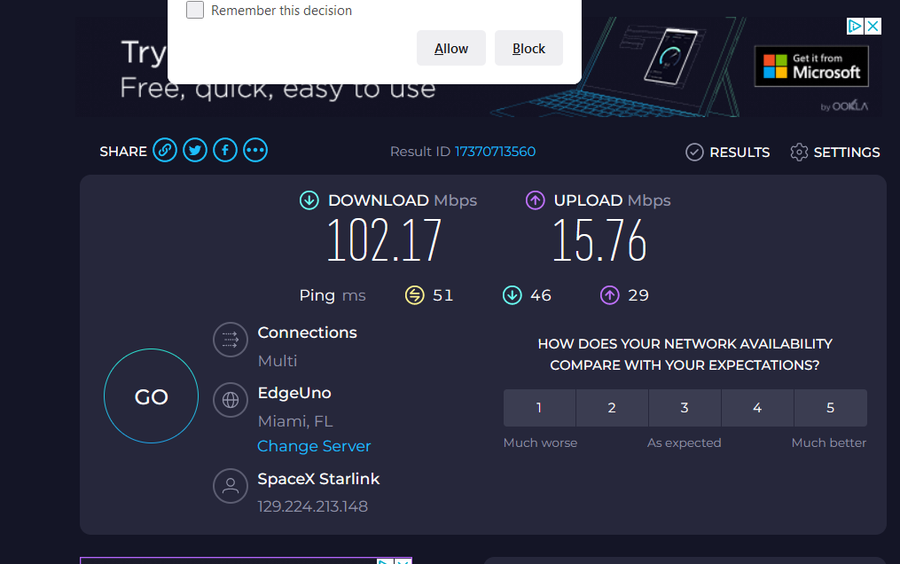900x564 pixels.
Task: Click the Microsoft Store badge
Action: 811,66
